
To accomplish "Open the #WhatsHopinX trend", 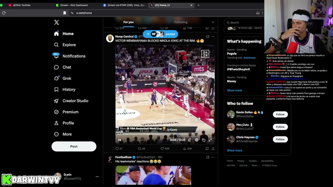I will (238, 69).
